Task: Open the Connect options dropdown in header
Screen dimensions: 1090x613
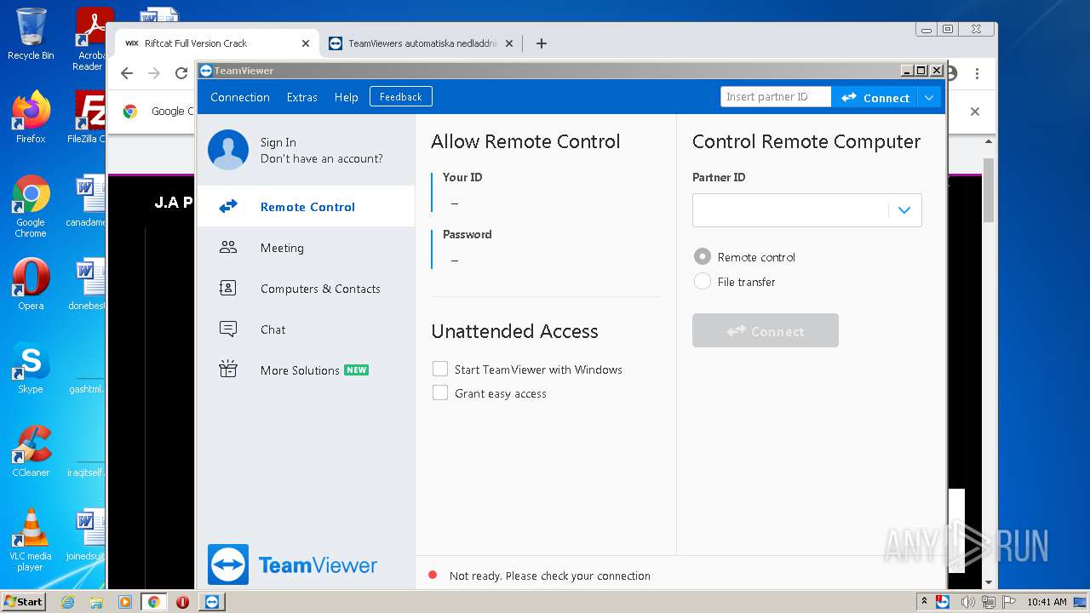Action: coord(929,97)
